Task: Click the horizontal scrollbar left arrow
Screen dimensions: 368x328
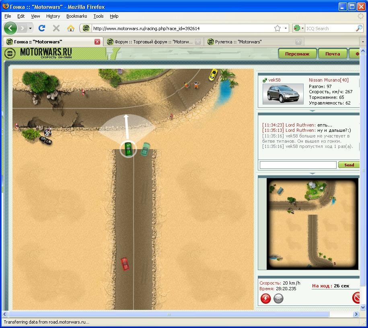Action: 5,314
